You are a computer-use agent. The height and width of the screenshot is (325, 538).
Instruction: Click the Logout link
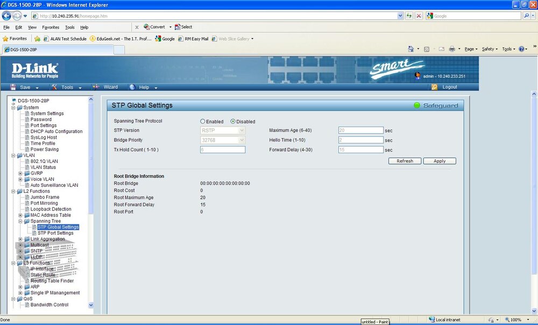[449, 87]
